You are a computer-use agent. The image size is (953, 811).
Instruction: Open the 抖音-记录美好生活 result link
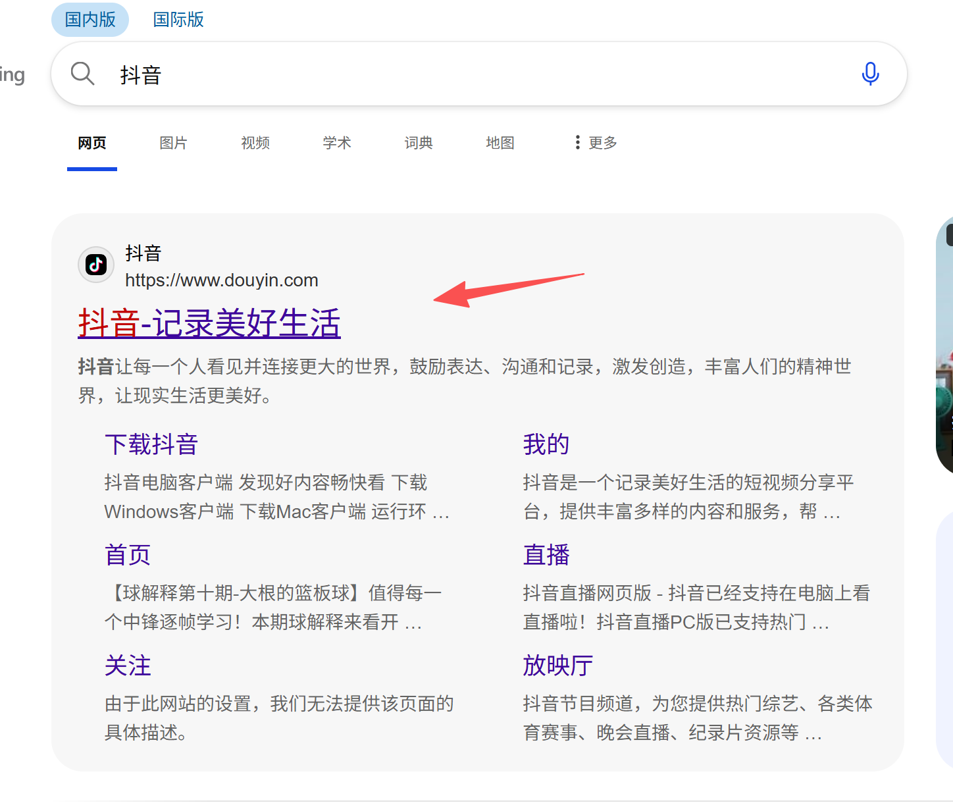pos(209,323)
